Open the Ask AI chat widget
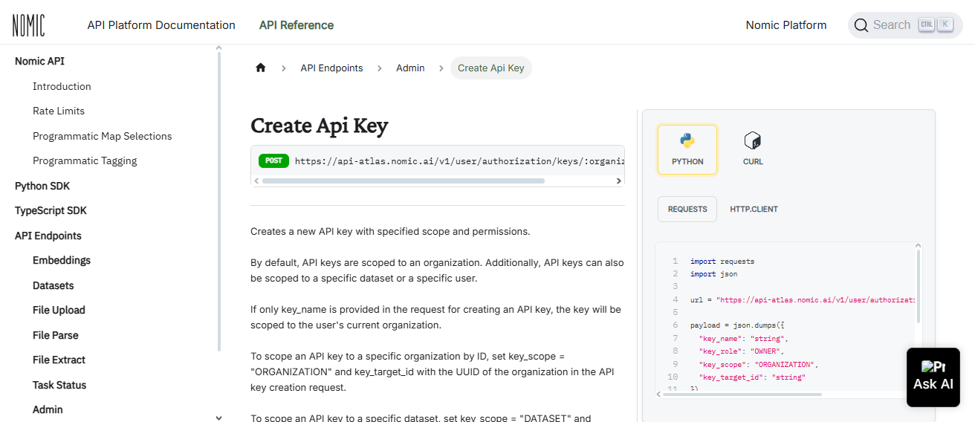This screenshot has height=422, width=975. pos(933,377)
